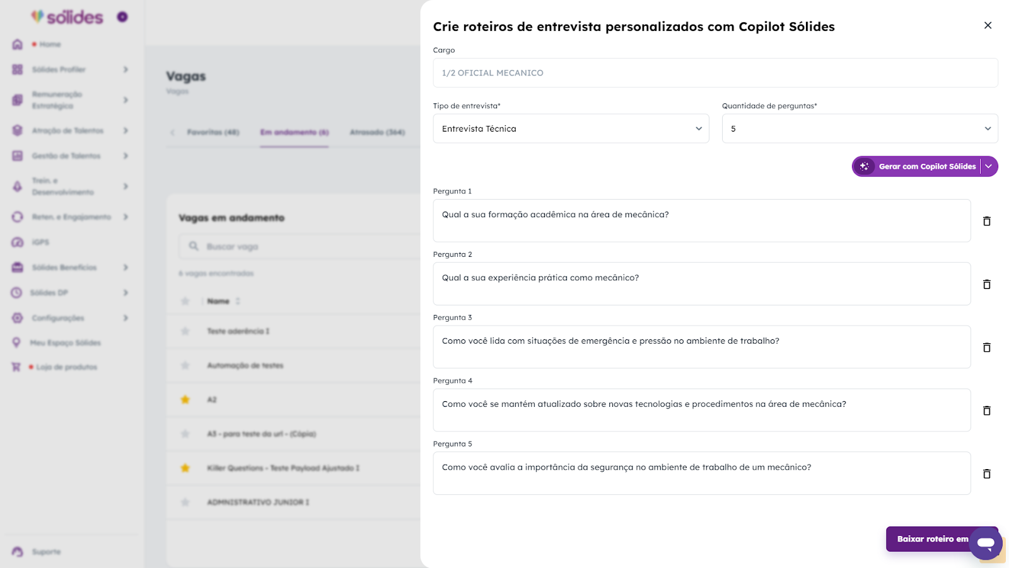Screen dimensions: 1009x568
Task: Click the Baixar roteiro button
Action: pyautogui.click(x=933, y=539)
